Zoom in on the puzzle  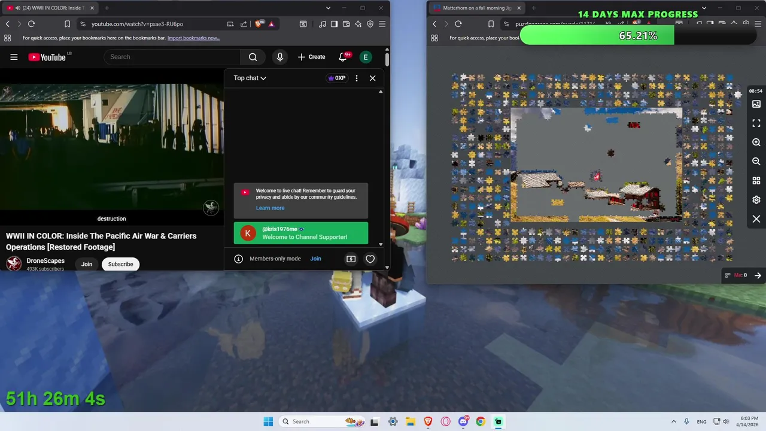(x=756, y=142)
